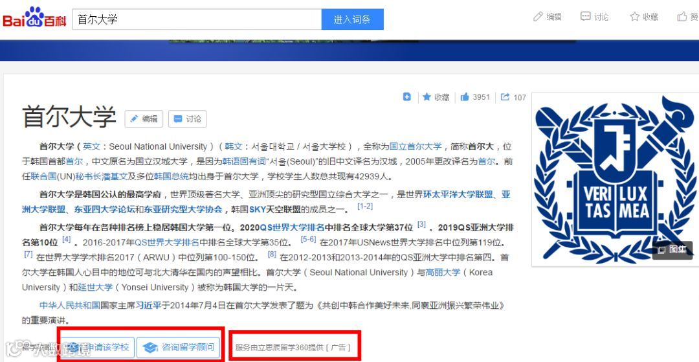Click the 咨询留学顾问 button

click(179, 347)
